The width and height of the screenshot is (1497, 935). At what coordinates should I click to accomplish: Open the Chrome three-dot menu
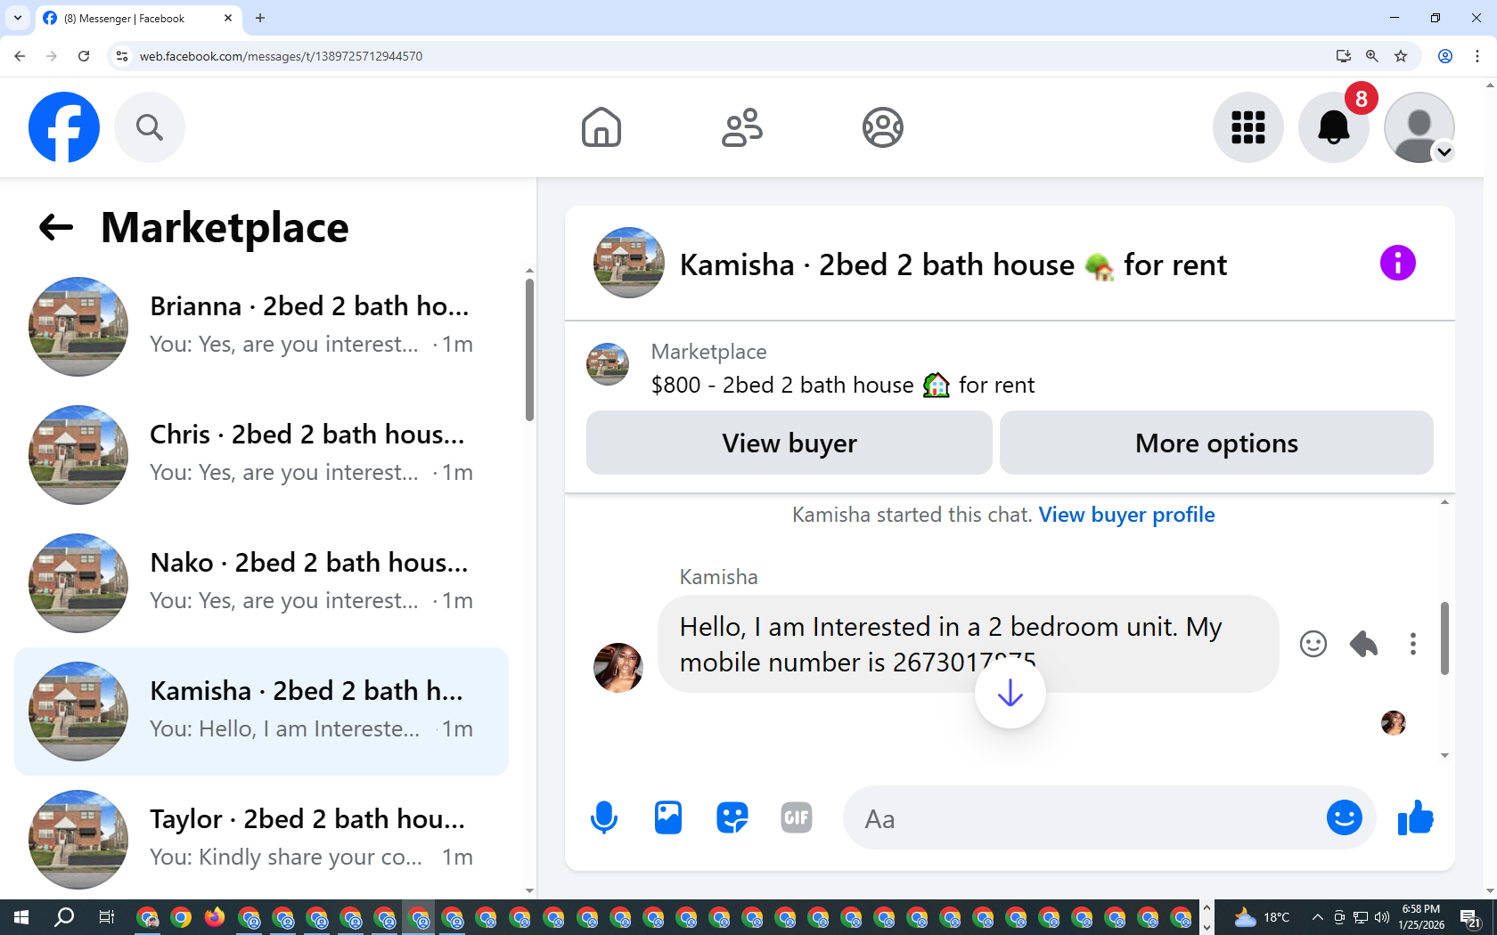pyautogui.click(x=1477, y=56)
